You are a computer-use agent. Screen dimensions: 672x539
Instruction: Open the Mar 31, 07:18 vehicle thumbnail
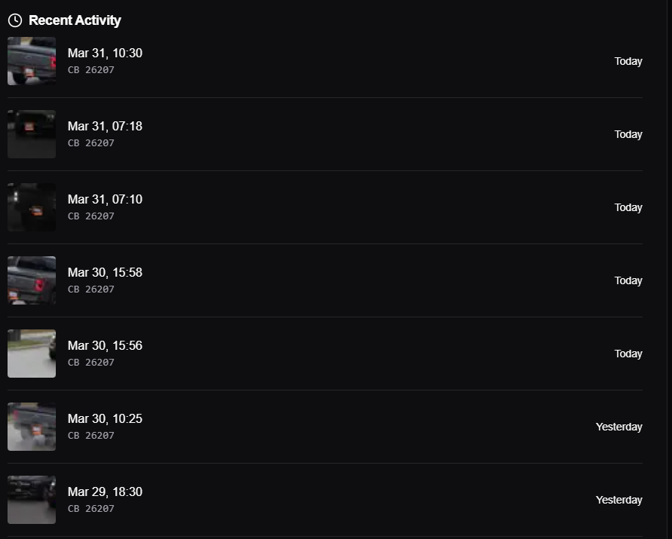pyautogui.click(x=32, y=134)
